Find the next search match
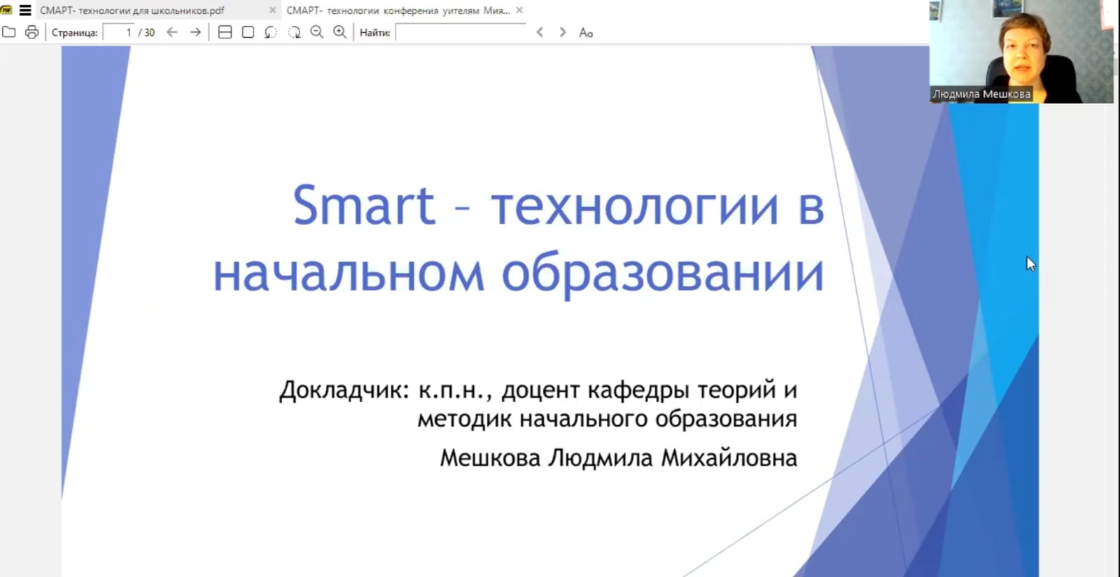The image size is (1120, 577). tap(563, 32)
